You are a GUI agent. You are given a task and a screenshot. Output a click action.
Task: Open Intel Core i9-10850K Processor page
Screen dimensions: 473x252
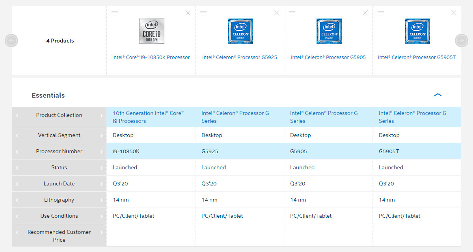click(151, 57)
